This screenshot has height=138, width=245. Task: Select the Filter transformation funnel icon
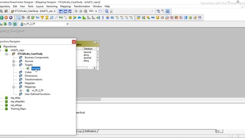coord(42,18)
